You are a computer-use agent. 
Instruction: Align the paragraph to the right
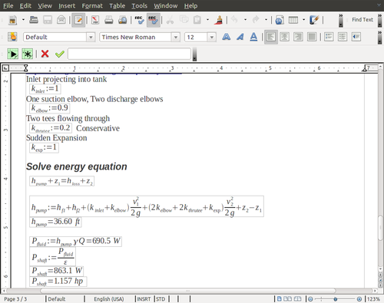[298, 37]
